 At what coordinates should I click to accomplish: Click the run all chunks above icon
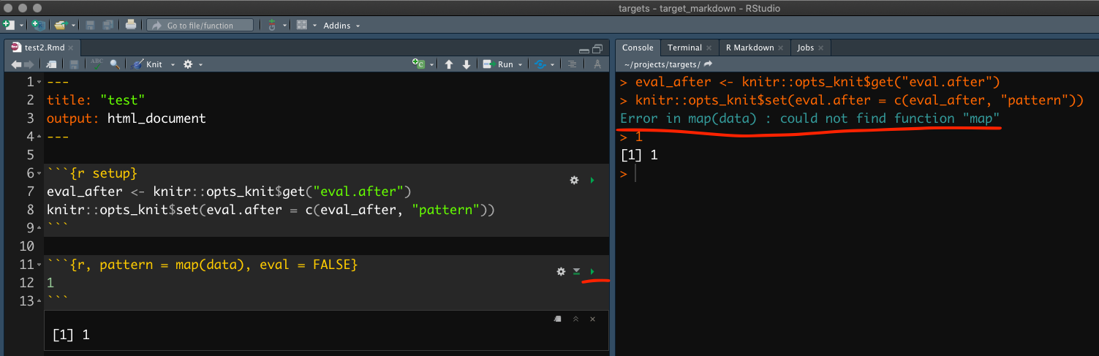[577, 271]
